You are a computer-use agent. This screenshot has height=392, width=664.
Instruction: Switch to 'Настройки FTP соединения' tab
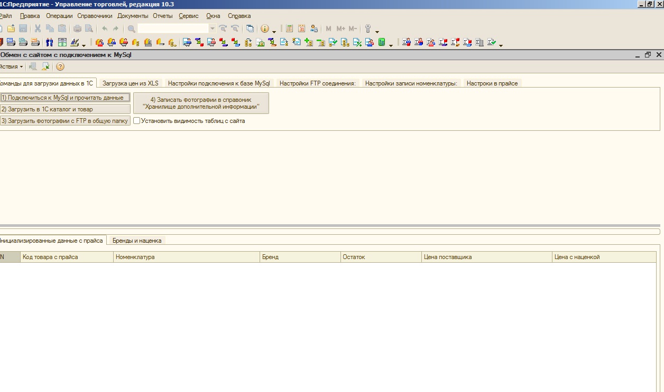[318, 83]
